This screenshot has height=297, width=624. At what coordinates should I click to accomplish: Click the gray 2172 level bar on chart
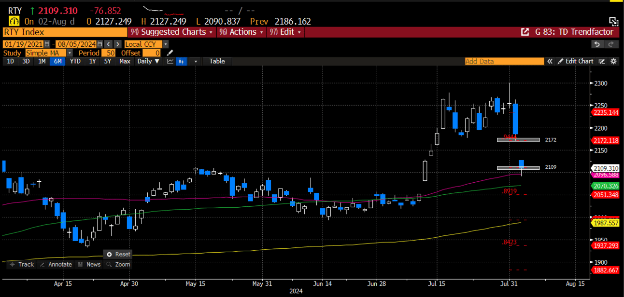(x=518, y=140)
